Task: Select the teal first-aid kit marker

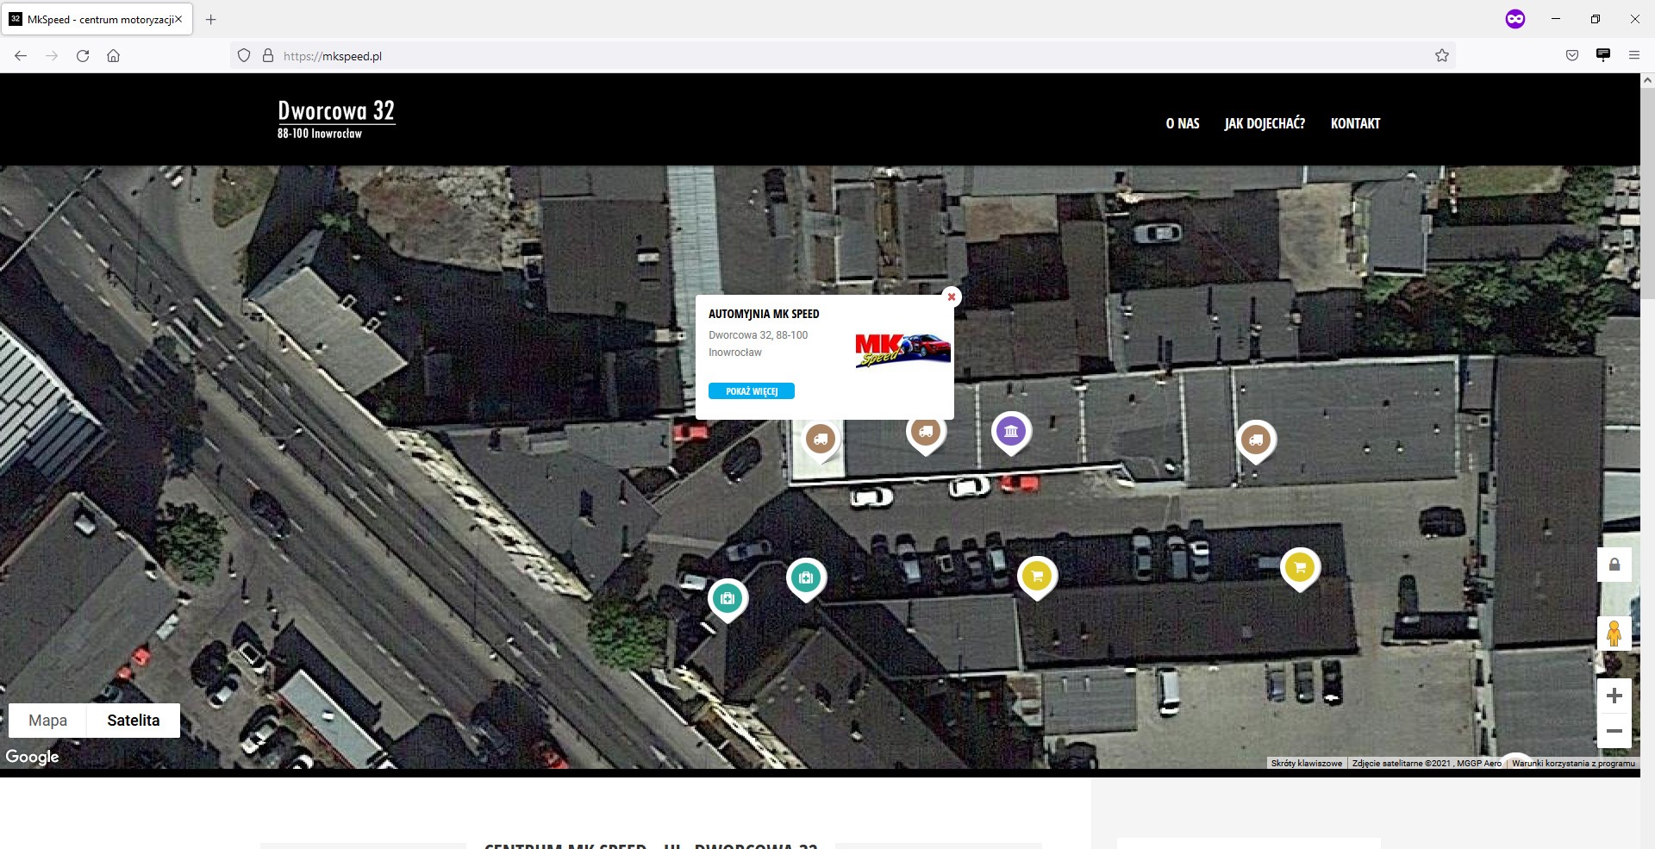Action: point(806,577)
